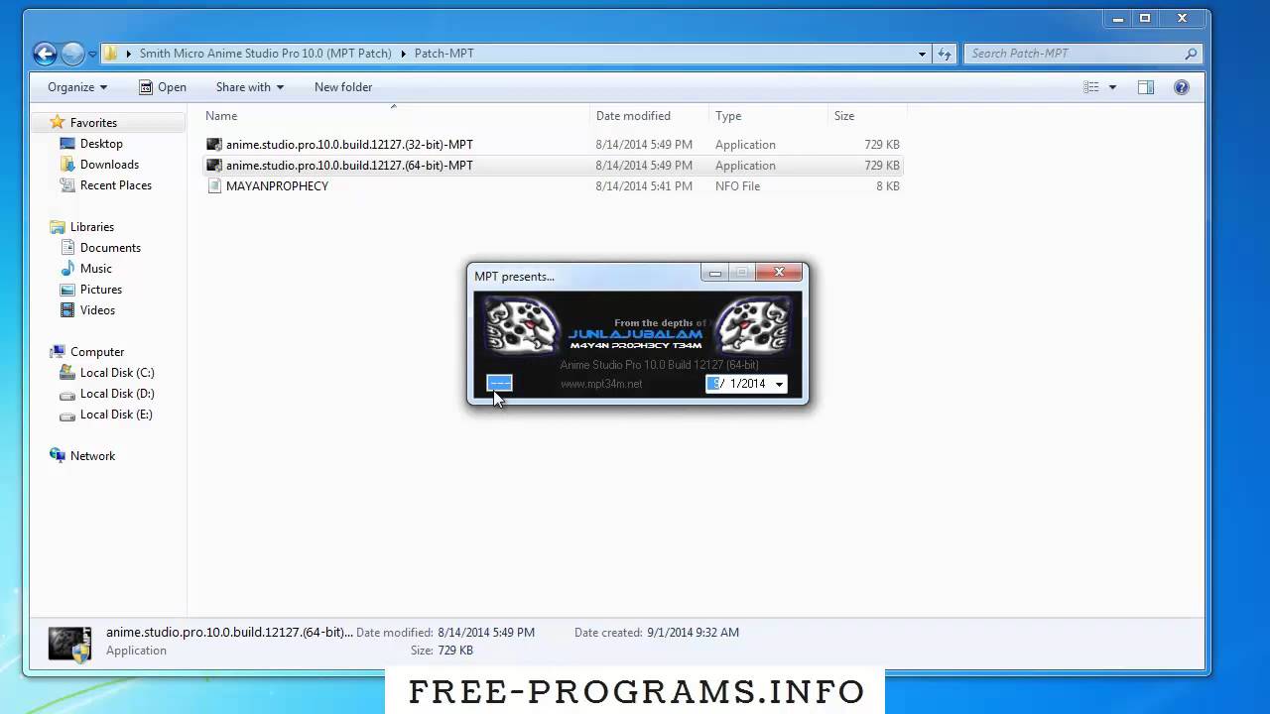
Task: Open the www.mpt34m.net link
Action: click(601, 384)
